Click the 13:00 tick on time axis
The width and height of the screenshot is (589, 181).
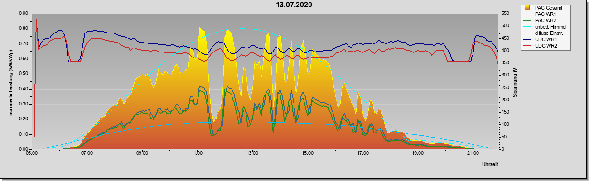[252, 153]
